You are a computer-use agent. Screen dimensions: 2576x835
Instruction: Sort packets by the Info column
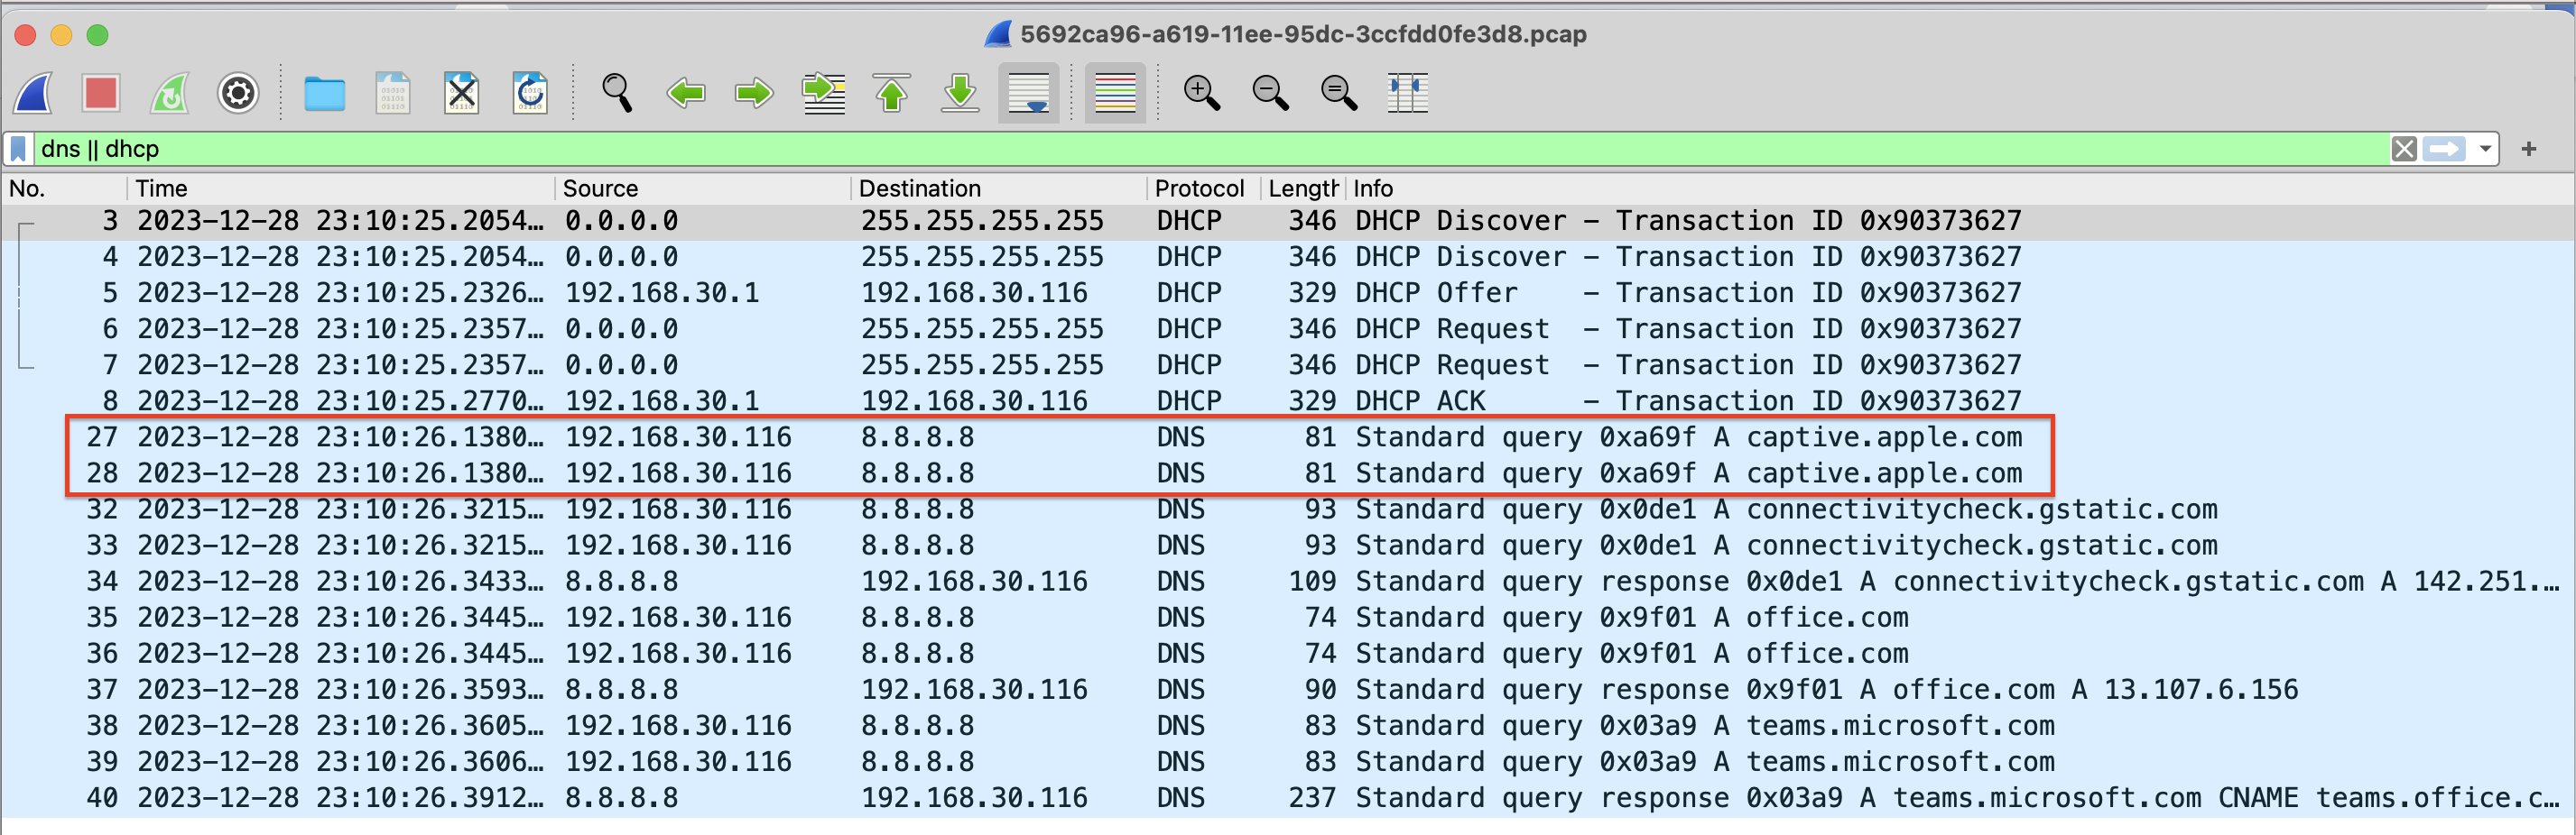coord(1959,188)
